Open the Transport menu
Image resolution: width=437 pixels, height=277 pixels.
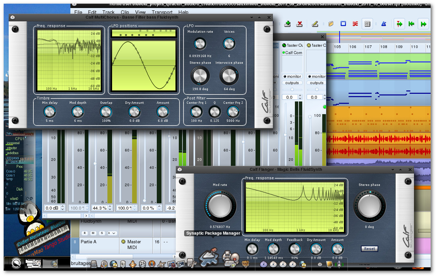[162, 12]
